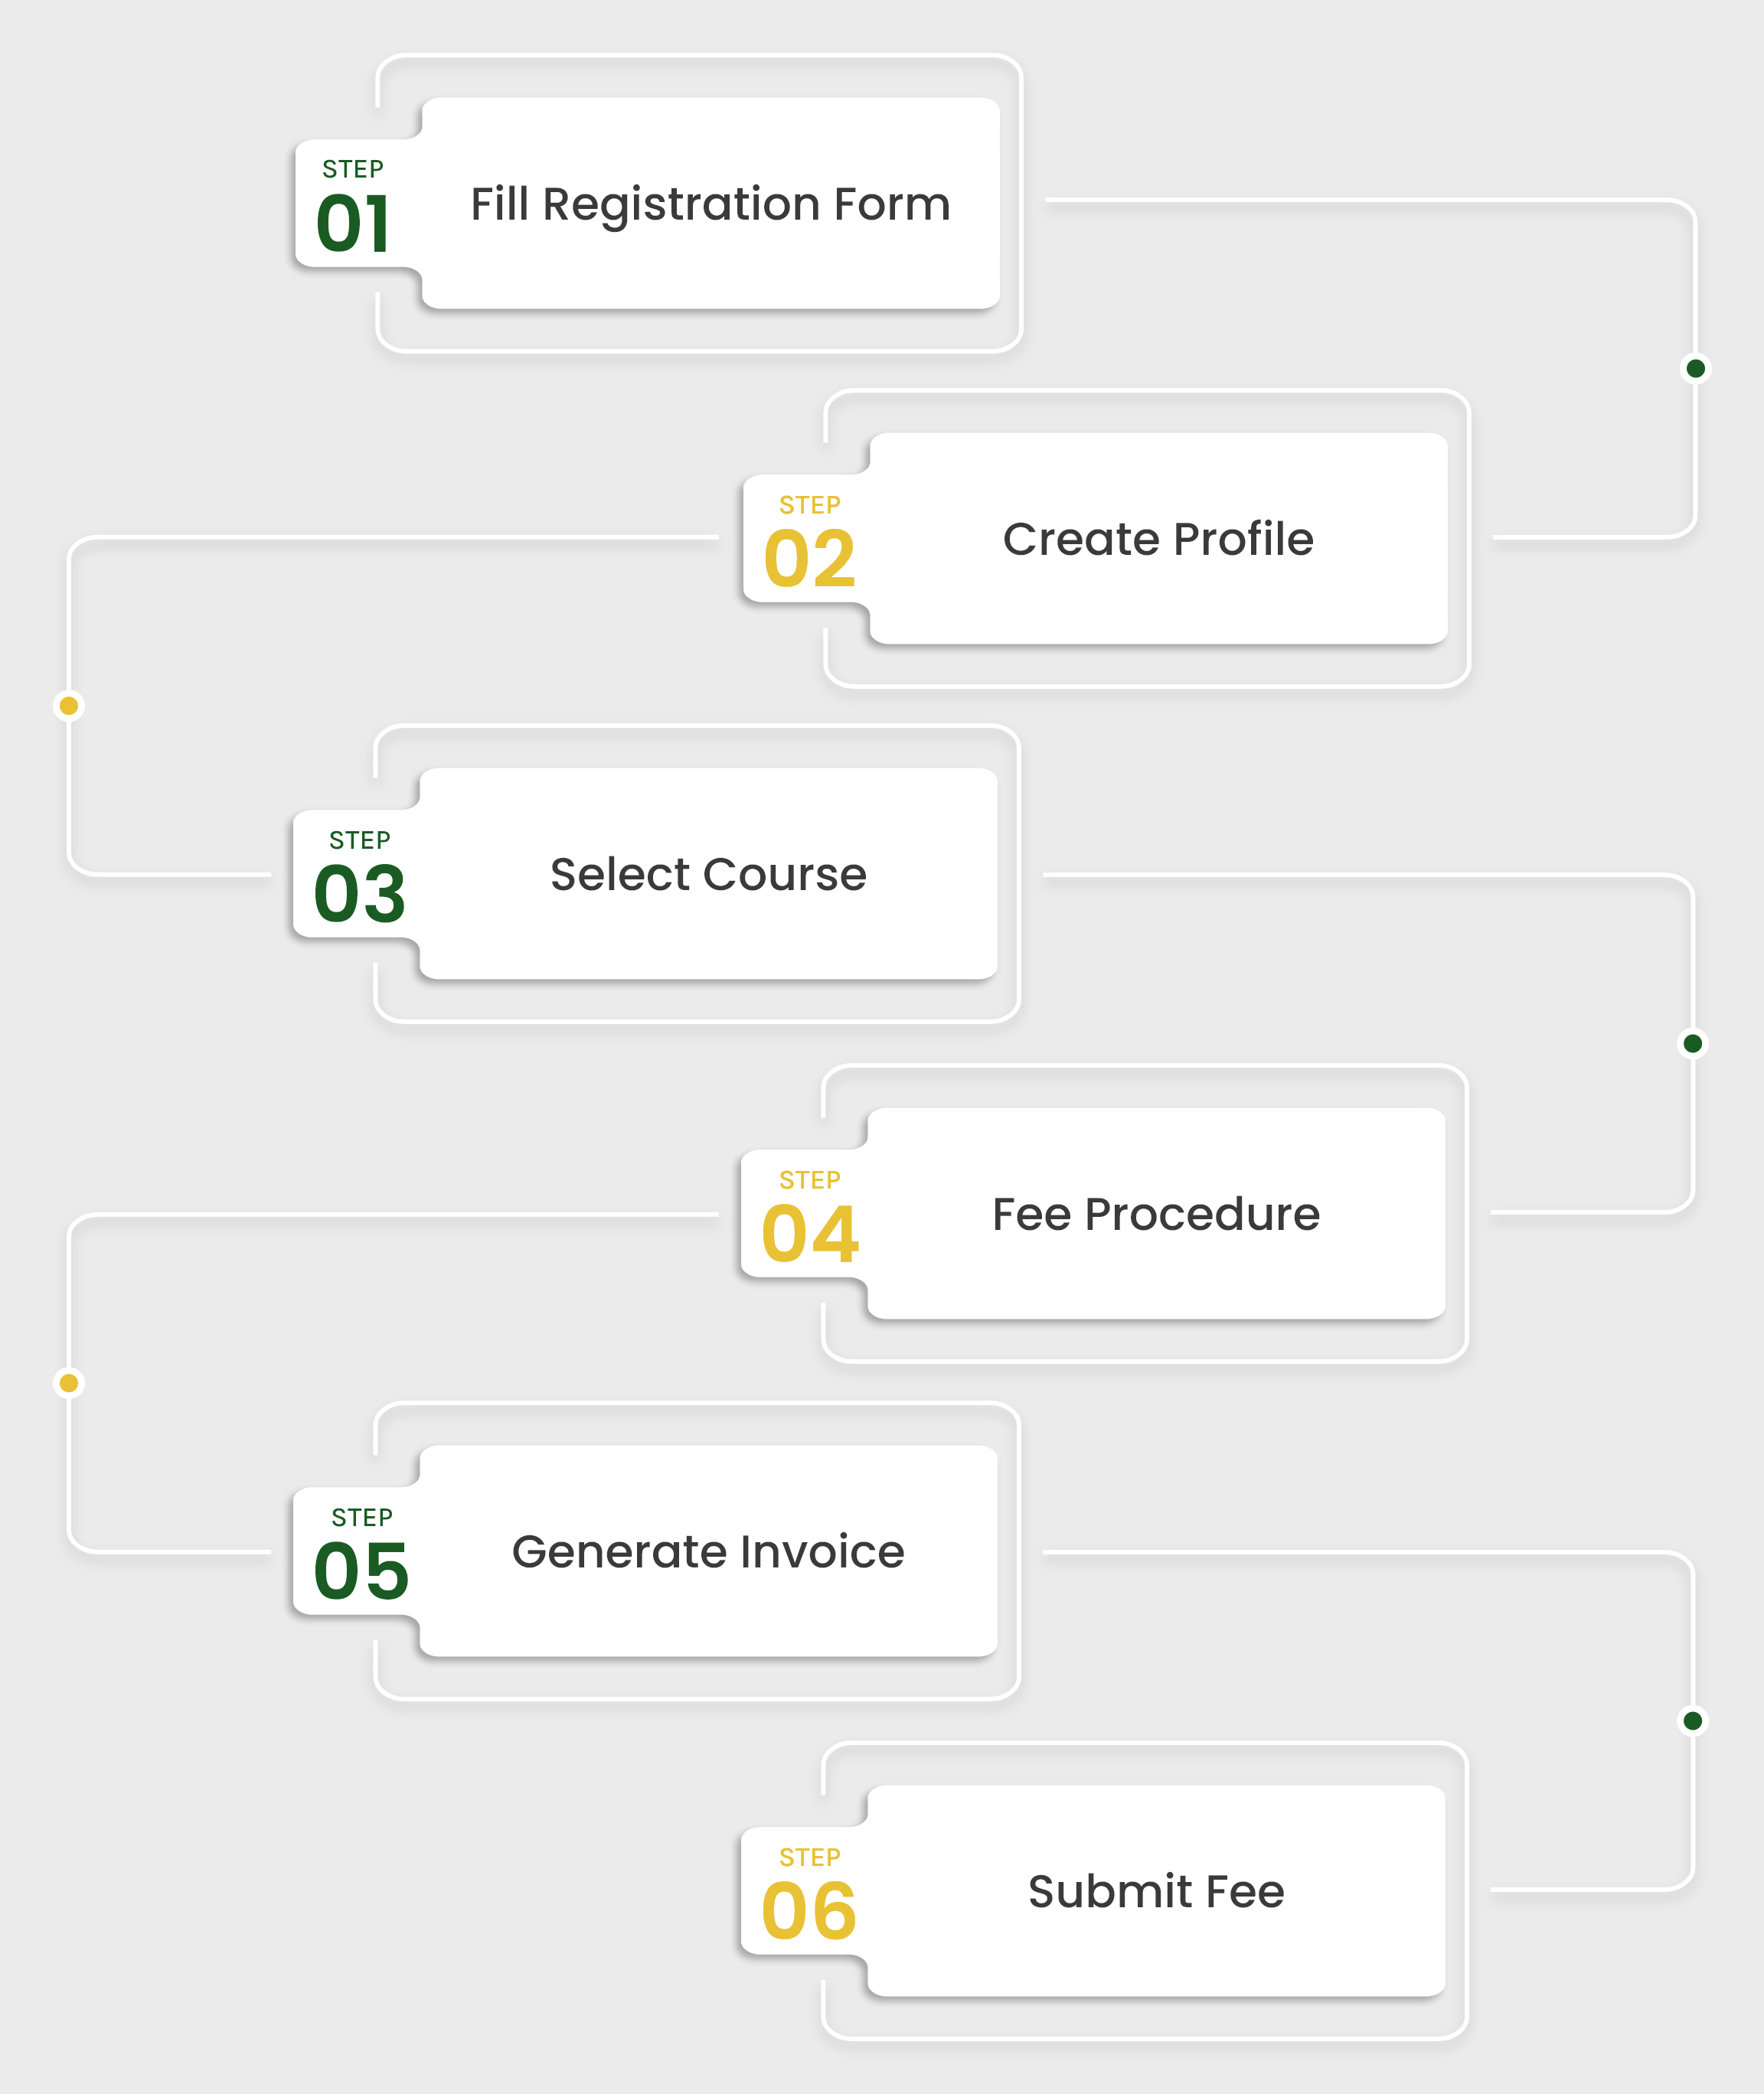The width and height of the screenshot is (1764, 2094).
Task: Select the Fill Registration Form card
Action: pyautogui.click(x=710, y=204)
